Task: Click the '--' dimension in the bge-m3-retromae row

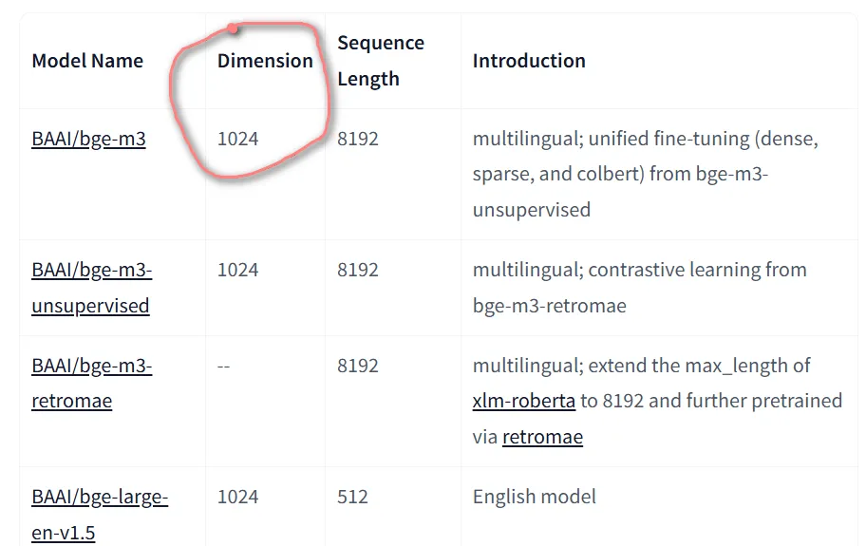Action: [x=224, y=366]
